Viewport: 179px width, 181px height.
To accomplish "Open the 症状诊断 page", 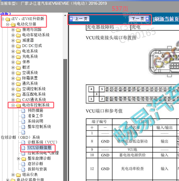I will pyautogui.click(x=35, y=164).
